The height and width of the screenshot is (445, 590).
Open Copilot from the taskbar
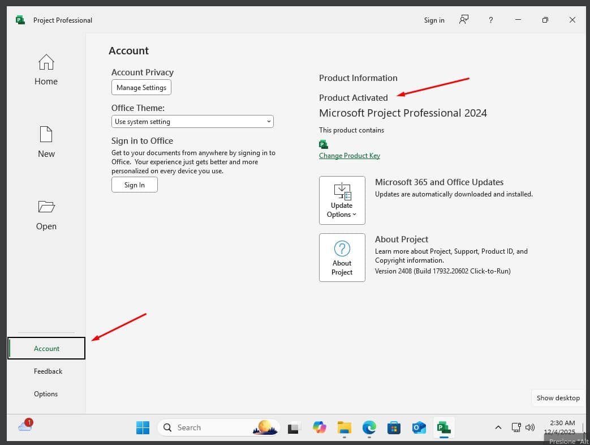coord(320,427)
